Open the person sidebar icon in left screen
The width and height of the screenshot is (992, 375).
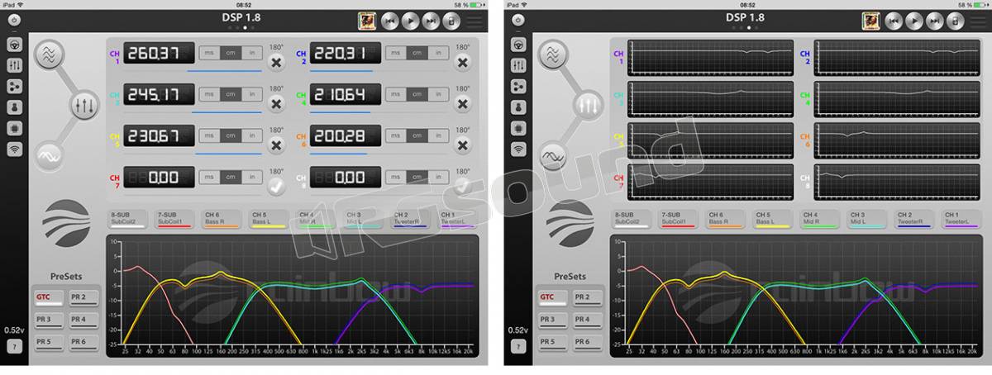tap(15, 107)
